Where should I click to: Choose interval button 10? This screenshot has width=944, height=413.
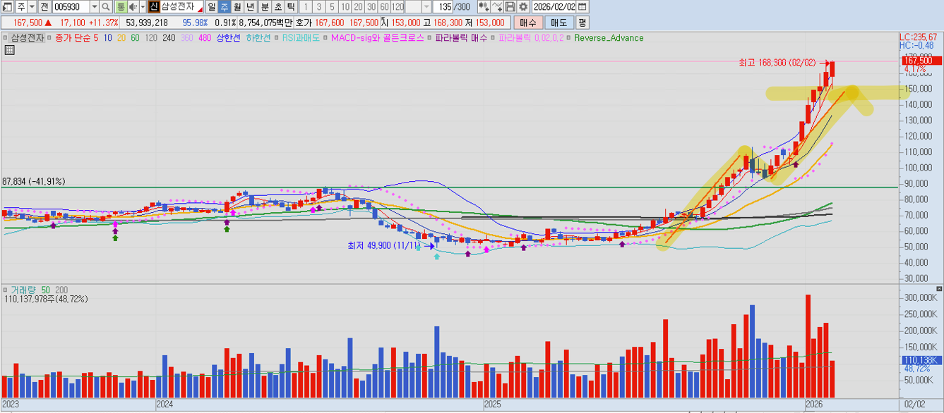coord(345,6)
